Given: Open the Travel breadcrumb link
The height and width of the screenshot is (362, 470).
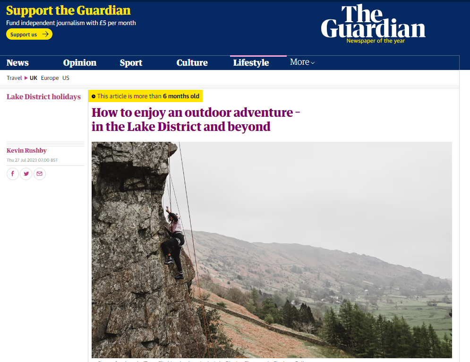Looking at the screenshot, I should [x=14, y=78].
